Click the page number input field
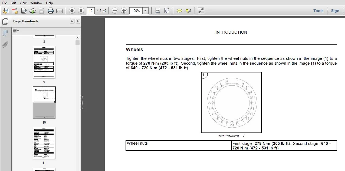This screenshot has width=345, height=171. [91, 11]
